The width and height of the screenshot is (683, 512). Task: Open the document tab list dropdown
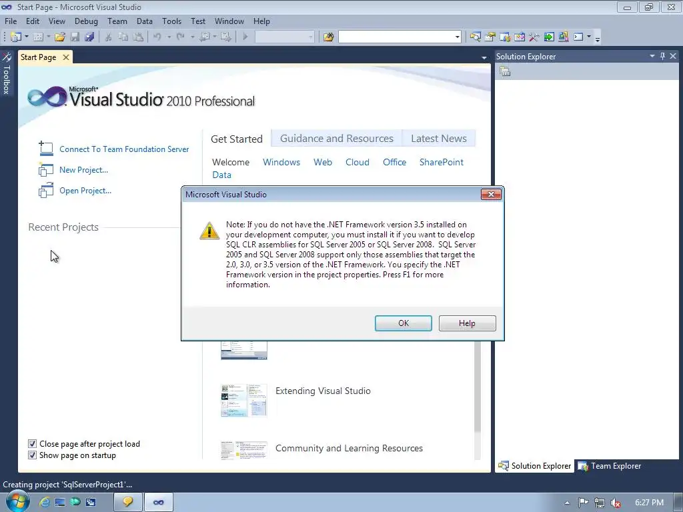coord(484,58)
